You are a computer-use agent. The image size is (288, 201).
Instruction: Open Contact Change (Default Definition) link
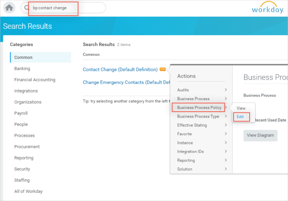point(120,69)
